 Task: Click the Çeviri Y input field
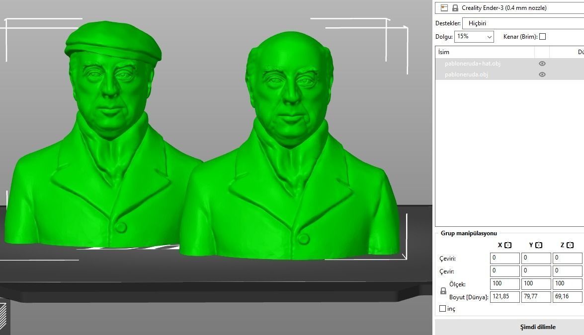click(536, 258)
